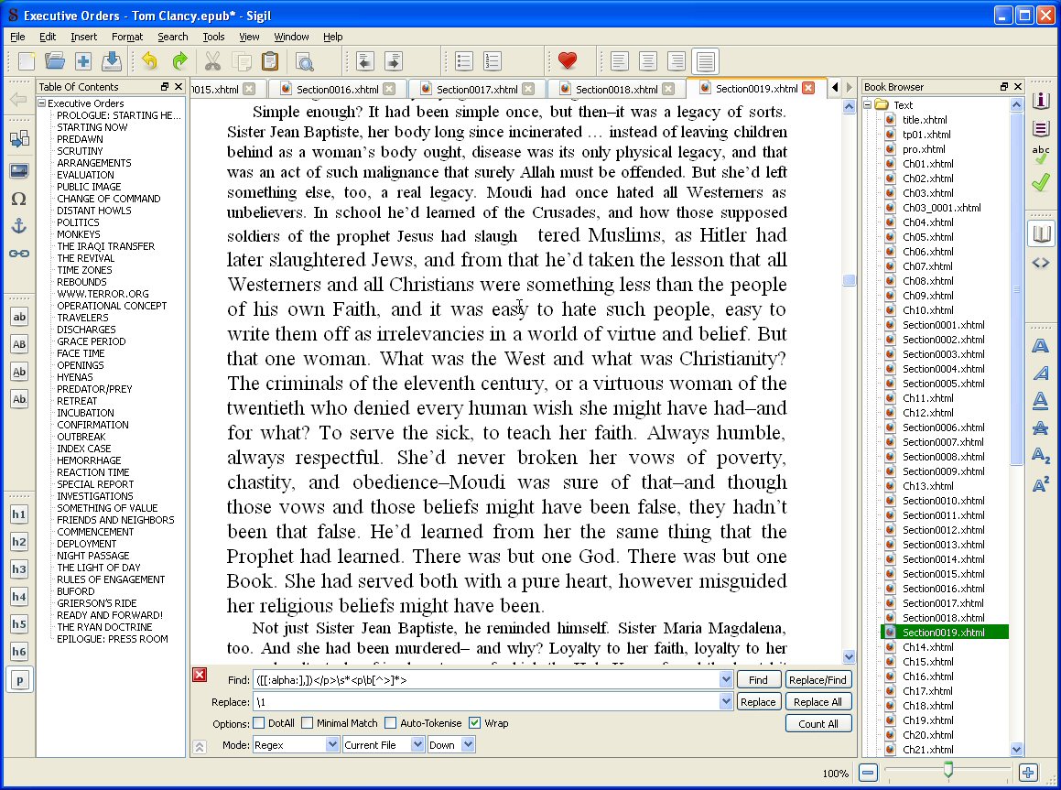
Task: Open the Mode Regex dropdown
Action: coord(296,744)
